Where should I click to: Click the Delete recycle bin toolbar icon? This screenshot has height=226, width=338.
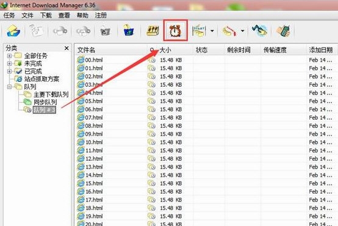pyautogui.click(x=106, y=31)
